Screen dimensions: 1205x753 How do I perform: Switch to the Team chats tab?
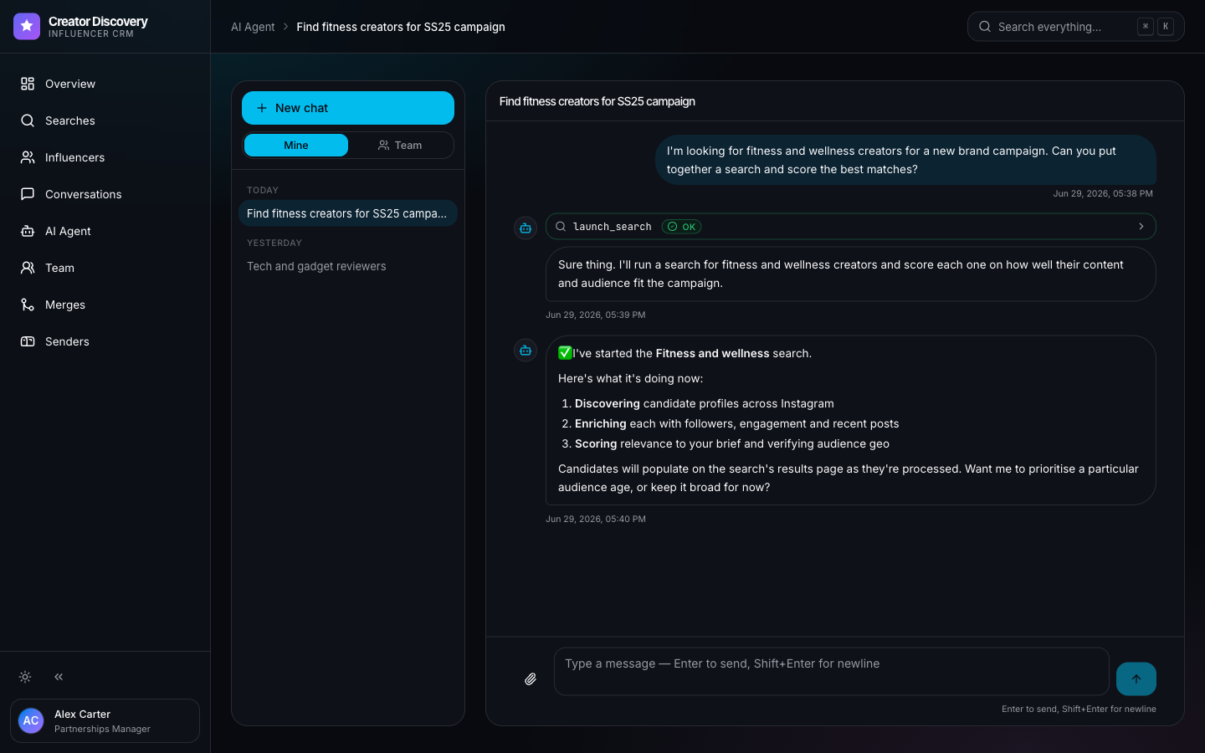[400, 145]
